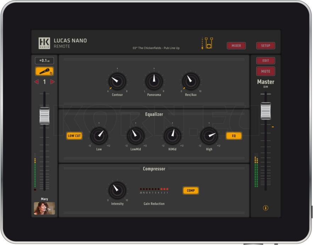Click the Contour knob
Viewport: 313px width, 245px height.
(x=117, y=81)
